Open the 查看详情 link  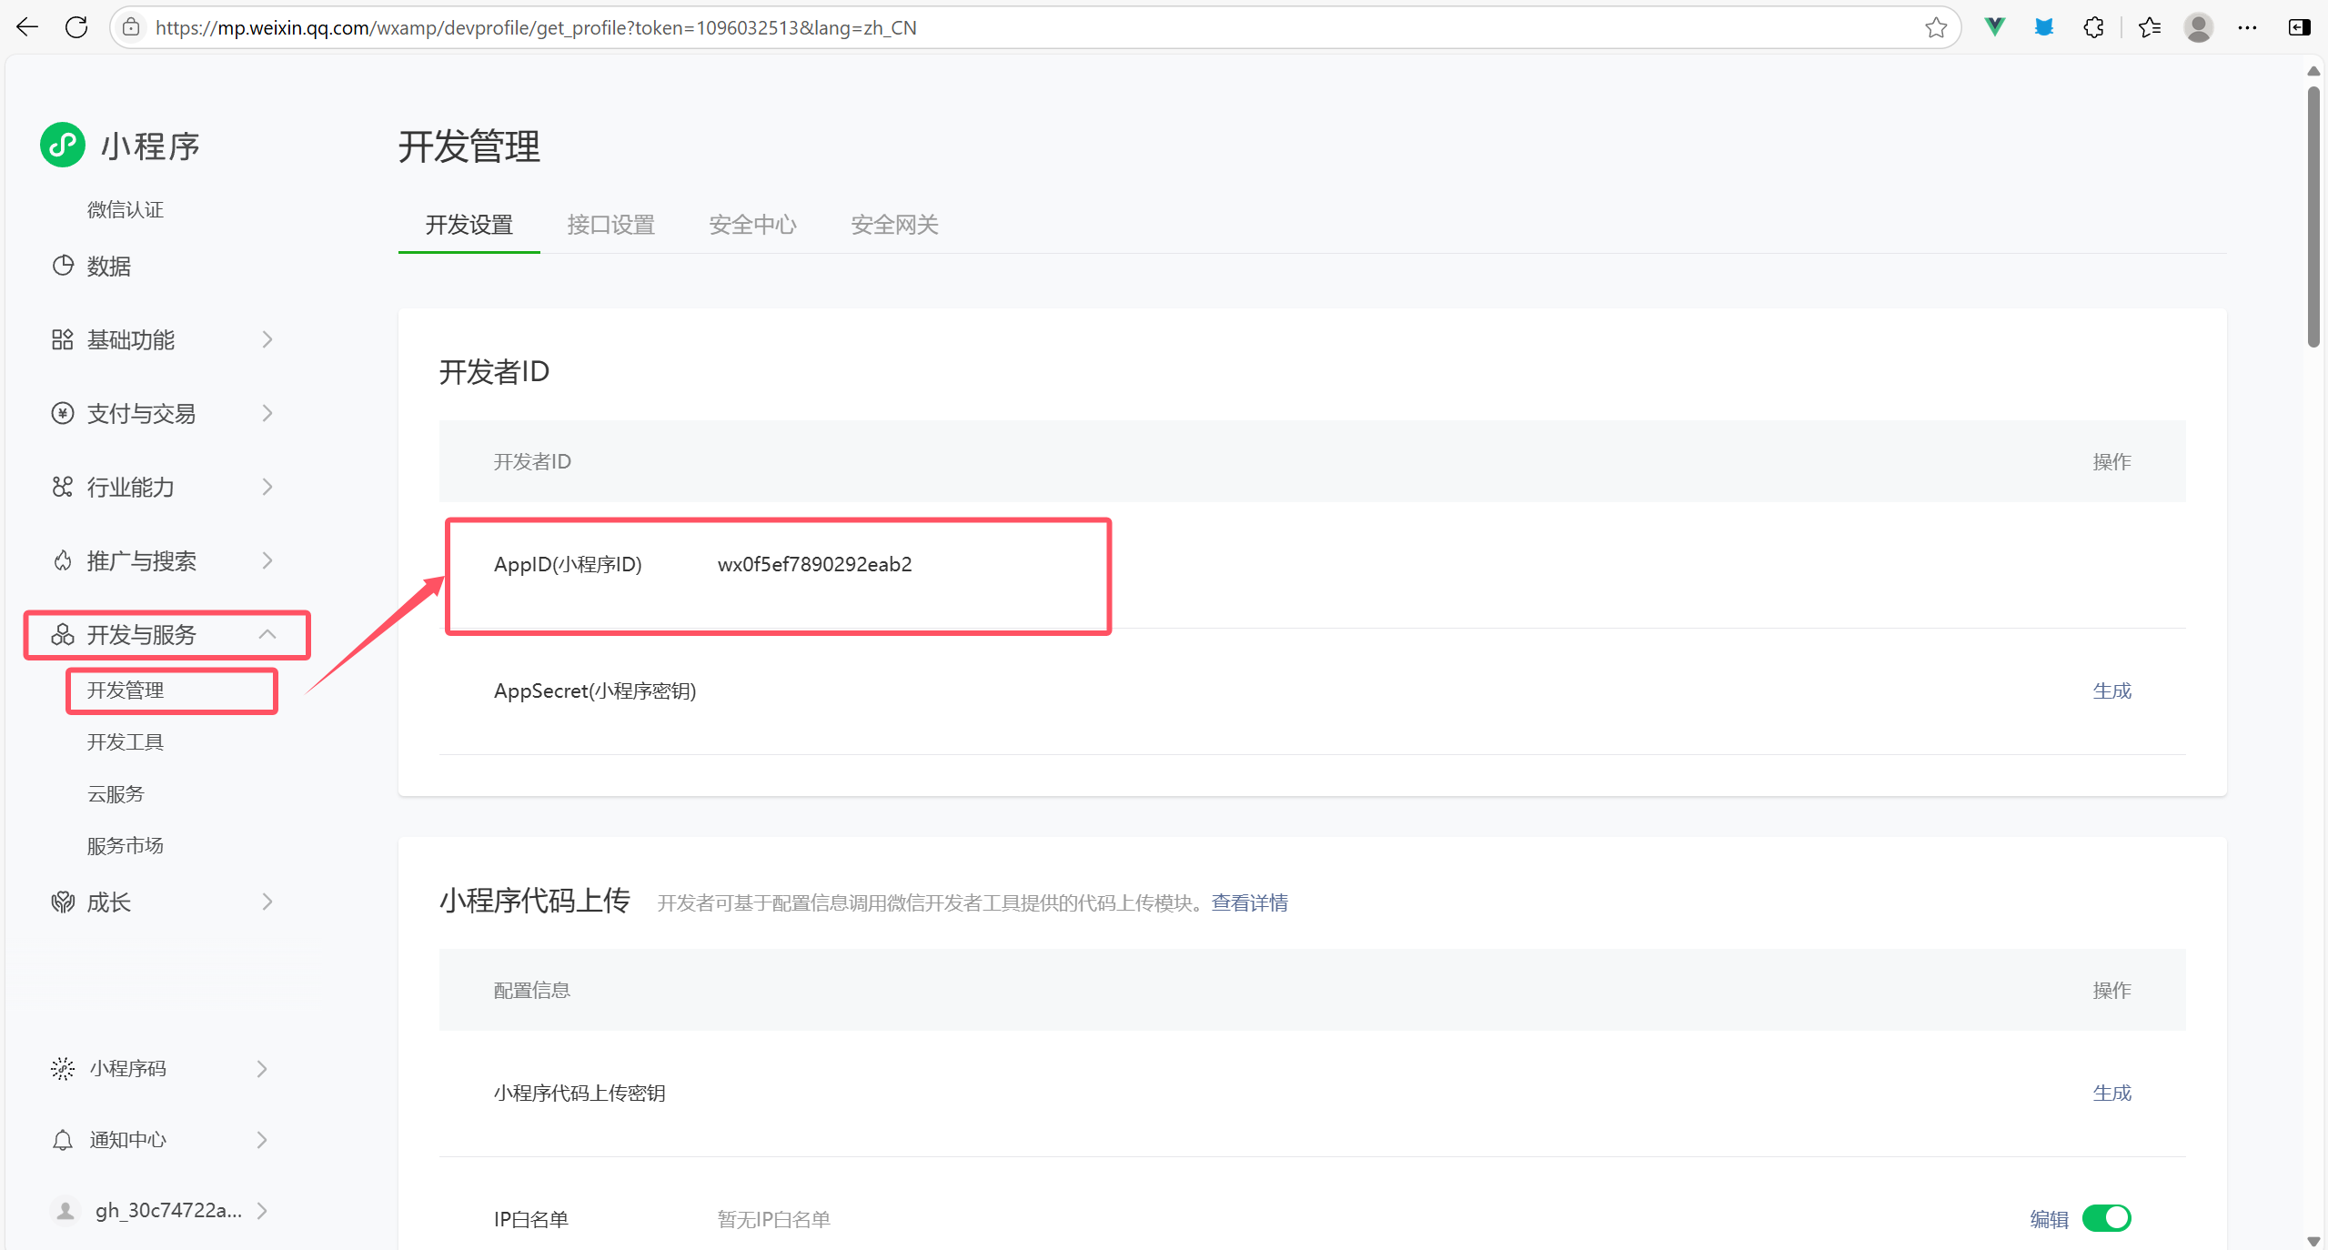pyautogui.click(x=1249, y=902)
